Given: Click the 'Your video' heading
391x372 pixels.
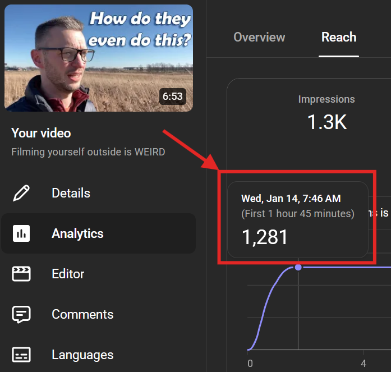Looking at the screenshot, I should 41,133.
